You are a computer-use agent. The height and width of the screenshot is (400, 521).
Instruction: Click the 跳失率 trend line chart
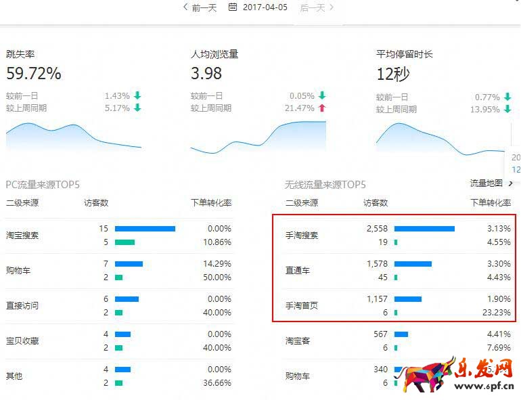pos(73,135)
